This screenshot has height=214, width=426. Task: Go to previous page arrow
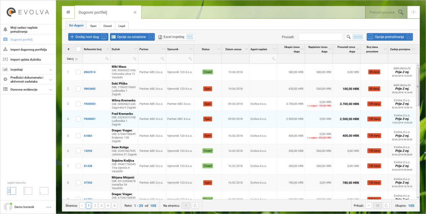point(82,206)
